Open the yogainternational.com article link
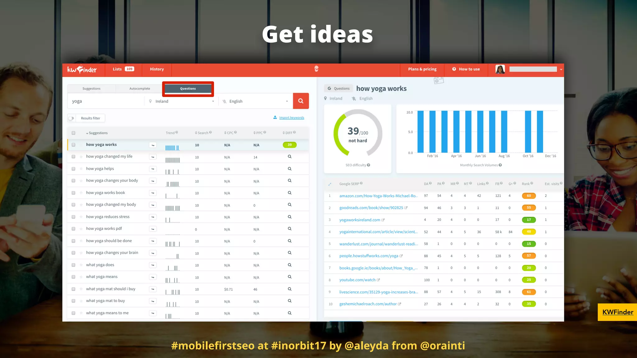This screenshot has width=637, height=358. (x=379, y=232)
